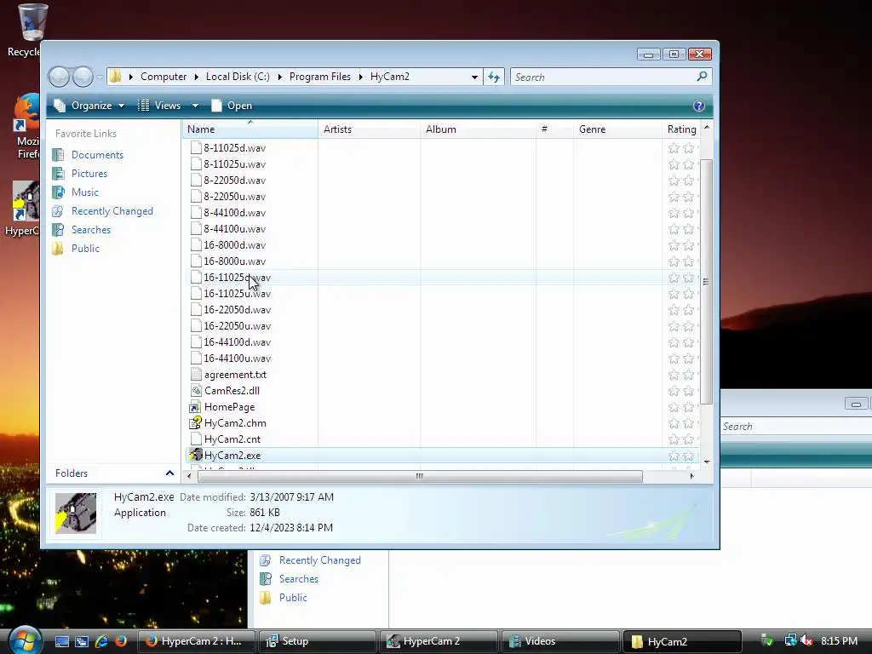
Task: Sort by the Artists column header
Action: pyautogui.click(x=369, y=129)
